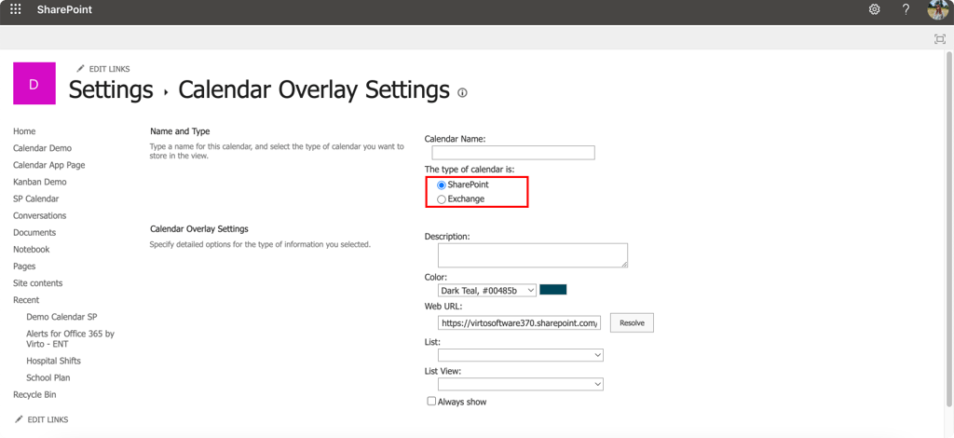Select the SharePoint calendar type
This screenshot has height=438, width=954.
coord(442,185)
